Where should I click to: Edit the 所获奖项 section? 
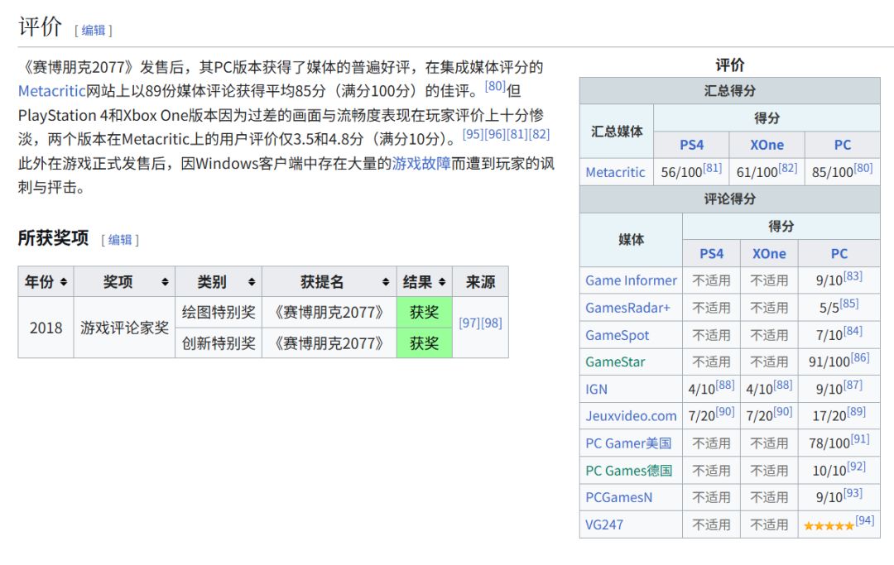[x=120, y=240]
